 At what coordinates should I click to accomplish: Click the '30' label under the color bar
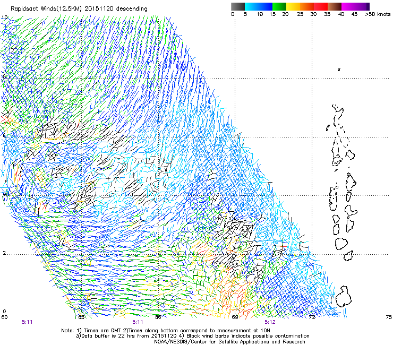coord(313,14)
